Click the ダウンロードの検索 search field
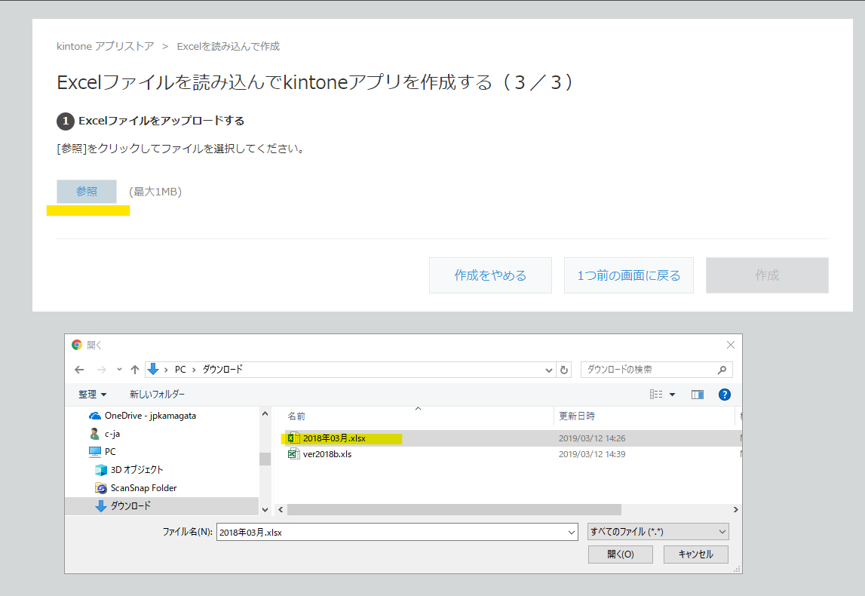 pyautogui.click(x=656, y=370)
